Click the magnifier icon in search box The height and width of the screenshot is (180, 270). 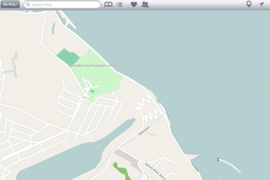[x=28, y=4]
